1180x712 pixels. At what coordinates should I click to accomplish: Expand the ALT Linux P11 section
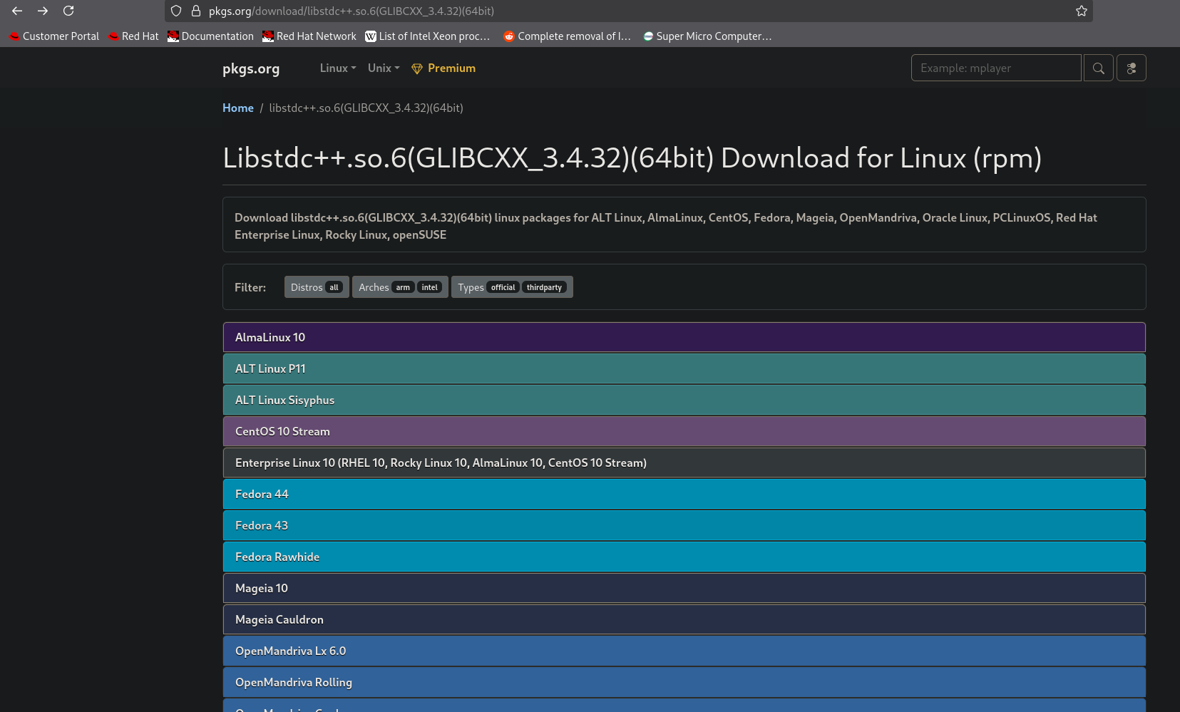pyautogui.click(x=684, y=368)
